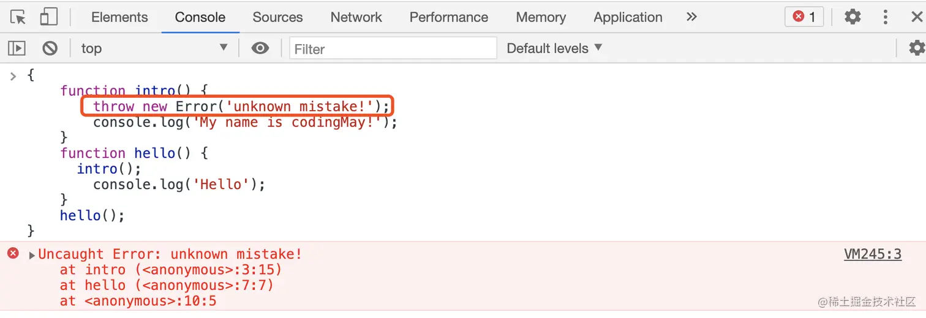Viewport: 926px width, 318px height.
Task: Open the Sources tab
Action: coord(277,17)
